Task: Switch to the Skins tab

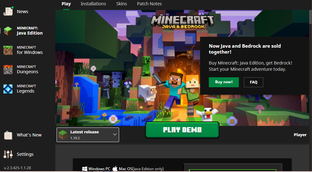Action: tap(122, 4)
